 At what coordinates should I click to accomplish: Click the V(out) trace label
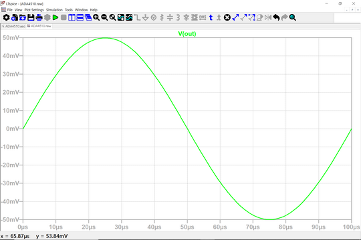tap(187, 34)
